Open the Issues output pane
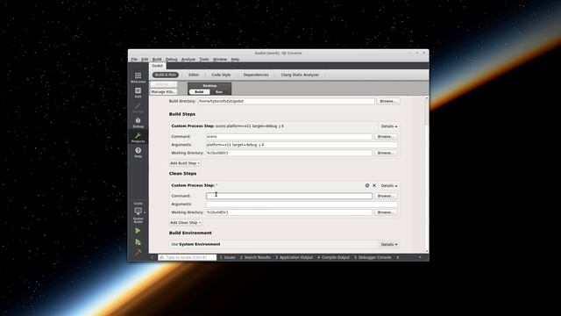 [x=228, y=257]
